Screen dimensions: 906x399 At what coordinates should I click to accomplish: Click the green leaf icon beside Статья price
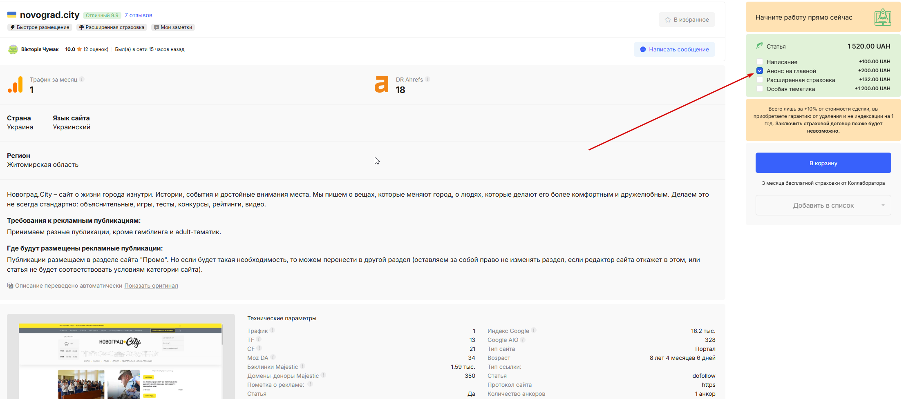pos(760,46)
